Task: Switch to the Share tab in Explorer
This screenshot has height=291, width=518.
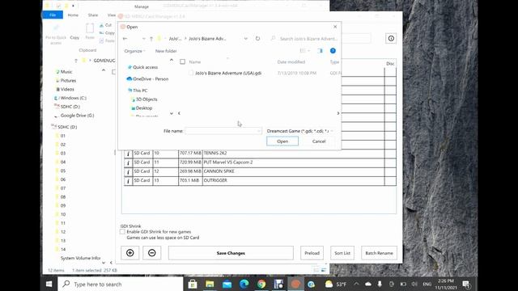Action: click(x=93, y=15)
